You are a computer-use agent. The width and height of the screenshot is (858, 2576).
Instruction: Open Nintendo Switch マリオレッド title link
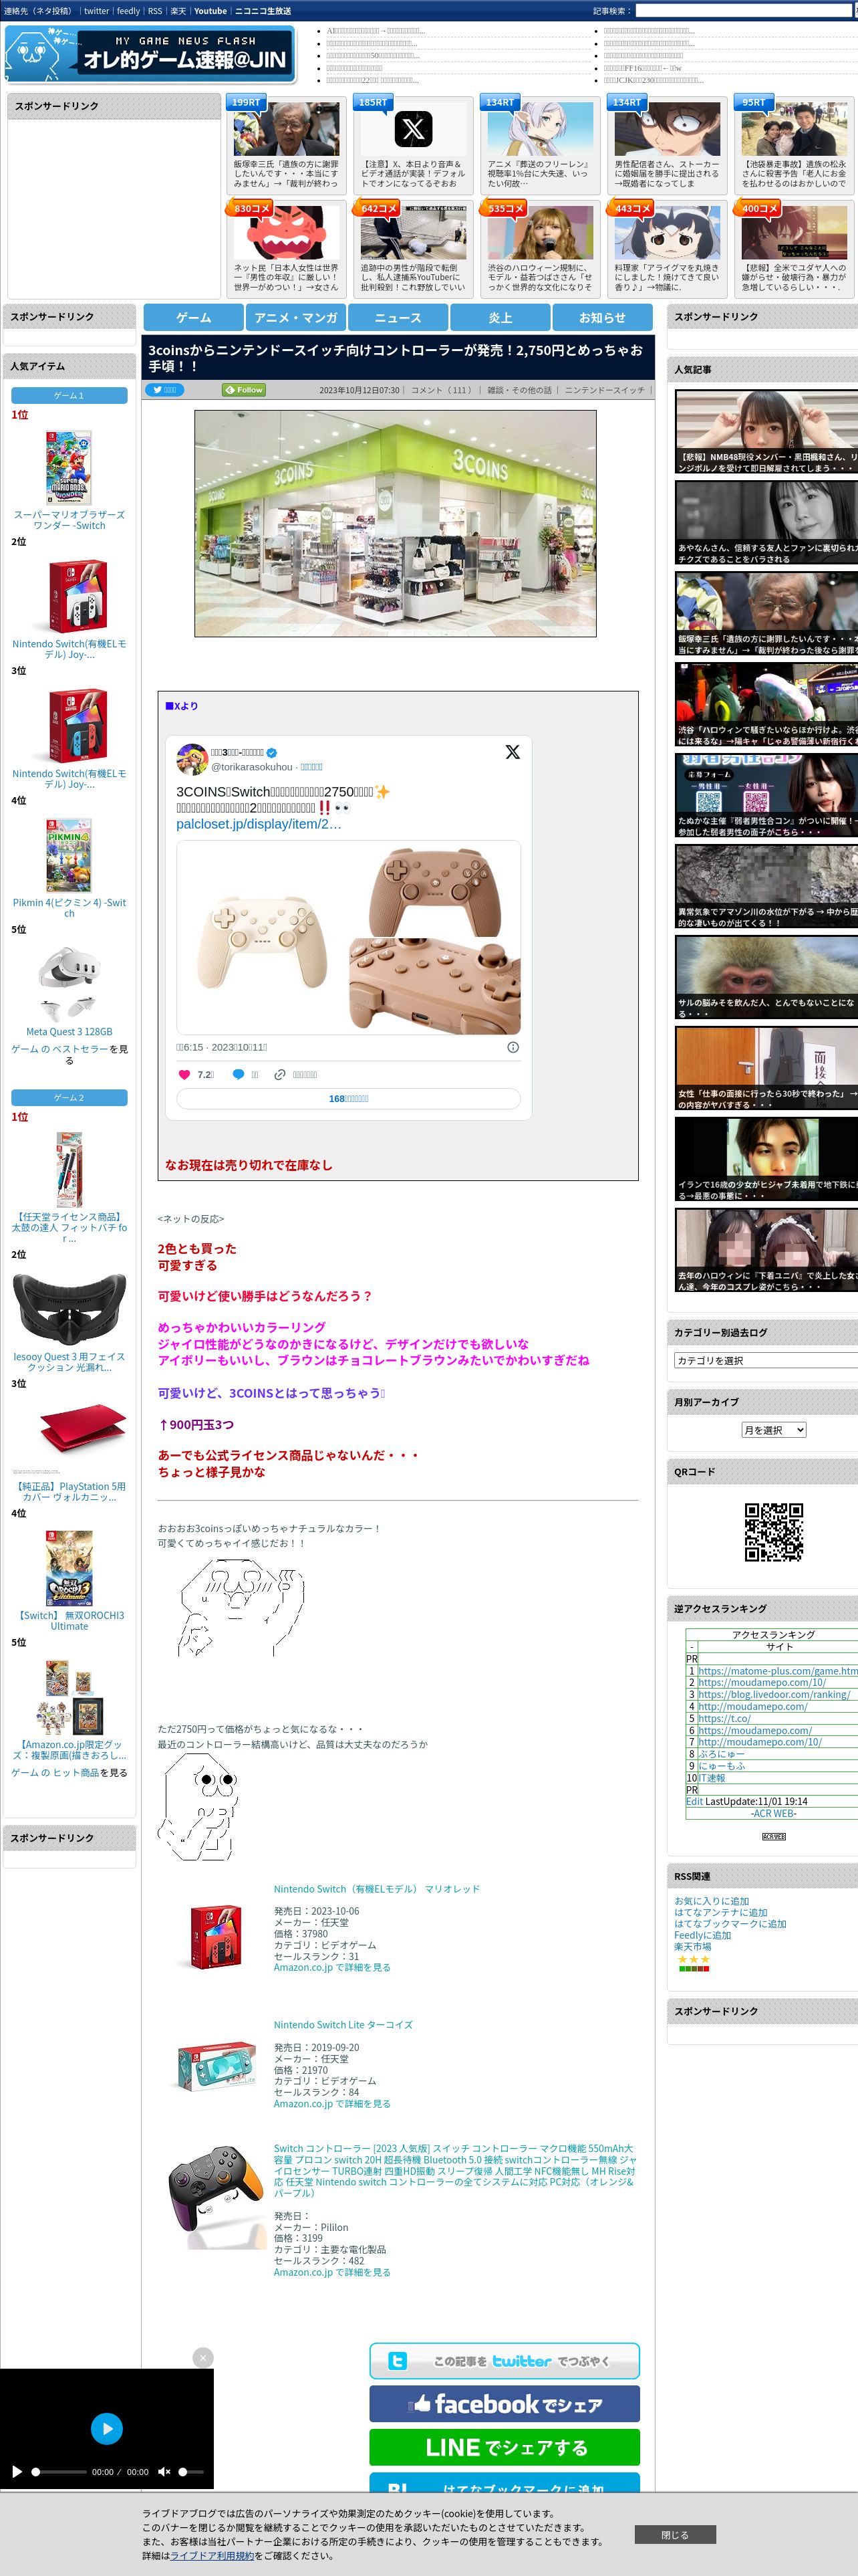click(377, 1889)
